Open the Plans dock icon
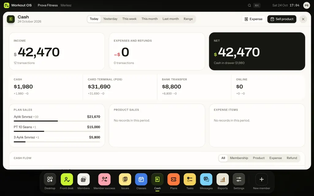The width and height of the screenshot is (314, 196). (x=174, y=179)
